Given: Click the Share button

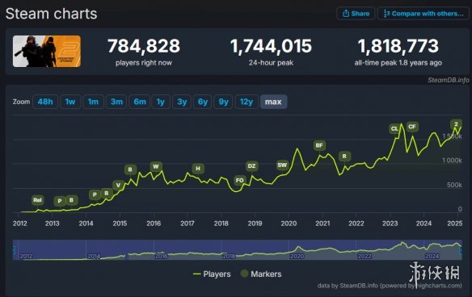Looking at the screenshot, I should point(356,14).
